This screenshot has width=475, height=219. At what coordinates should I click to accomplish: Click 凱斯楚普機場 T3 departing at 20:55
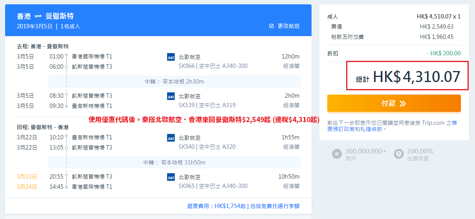[x=92, y=177]
